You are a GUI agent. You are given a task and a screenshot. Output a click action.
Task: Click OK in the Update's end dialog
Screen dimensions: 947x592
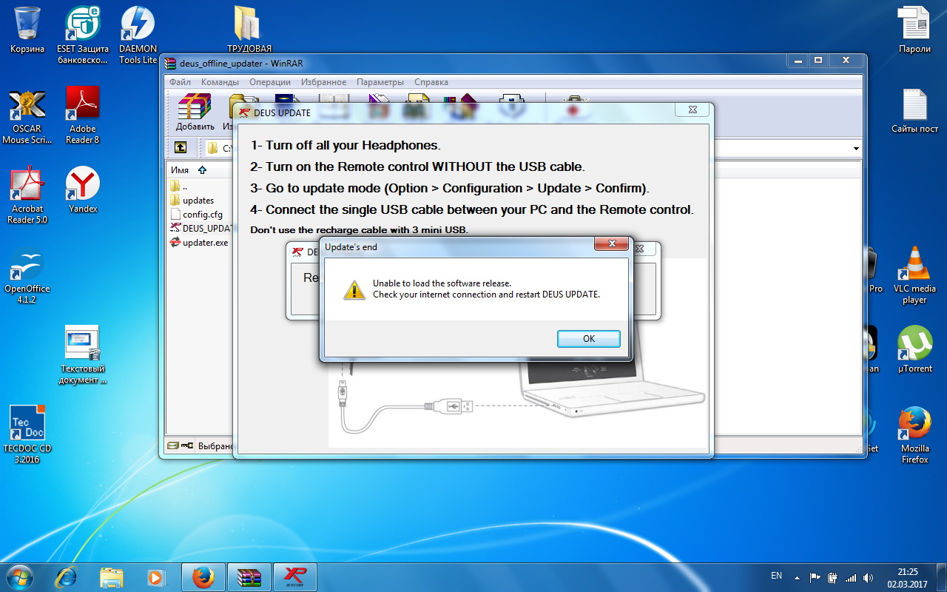588,338
